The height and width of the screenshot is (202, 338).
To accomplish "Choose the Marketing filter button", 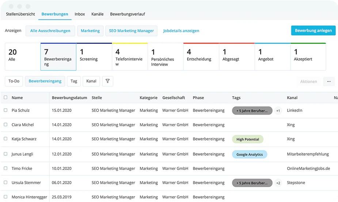I will coord(90,31).
